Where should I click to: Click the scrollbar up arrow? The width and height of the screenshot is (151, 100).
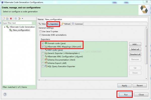[x=146, y=27]
